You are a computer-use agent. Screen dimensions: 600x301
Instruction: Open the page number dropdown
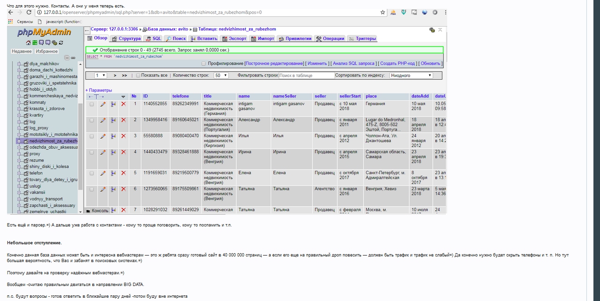pyautogui.click(x=101, y=75)
